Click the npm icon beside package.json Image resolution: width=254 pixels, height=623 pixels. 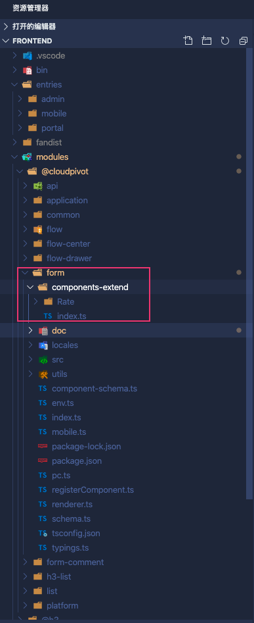(43, 461)
